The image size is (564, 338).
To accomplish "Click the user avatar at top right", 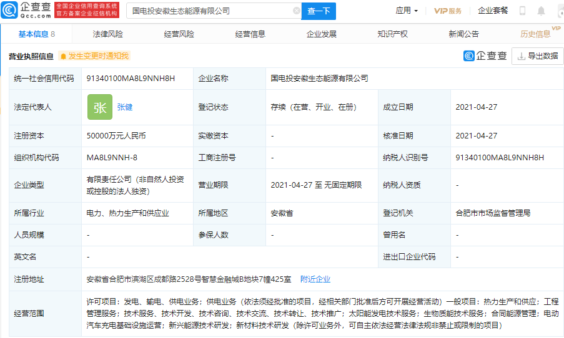I will 558,11.
